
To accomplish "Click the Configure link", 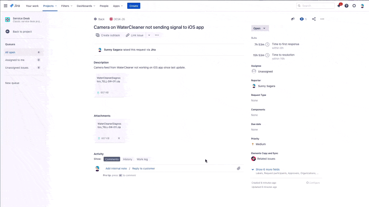I will tap(313, 182).
